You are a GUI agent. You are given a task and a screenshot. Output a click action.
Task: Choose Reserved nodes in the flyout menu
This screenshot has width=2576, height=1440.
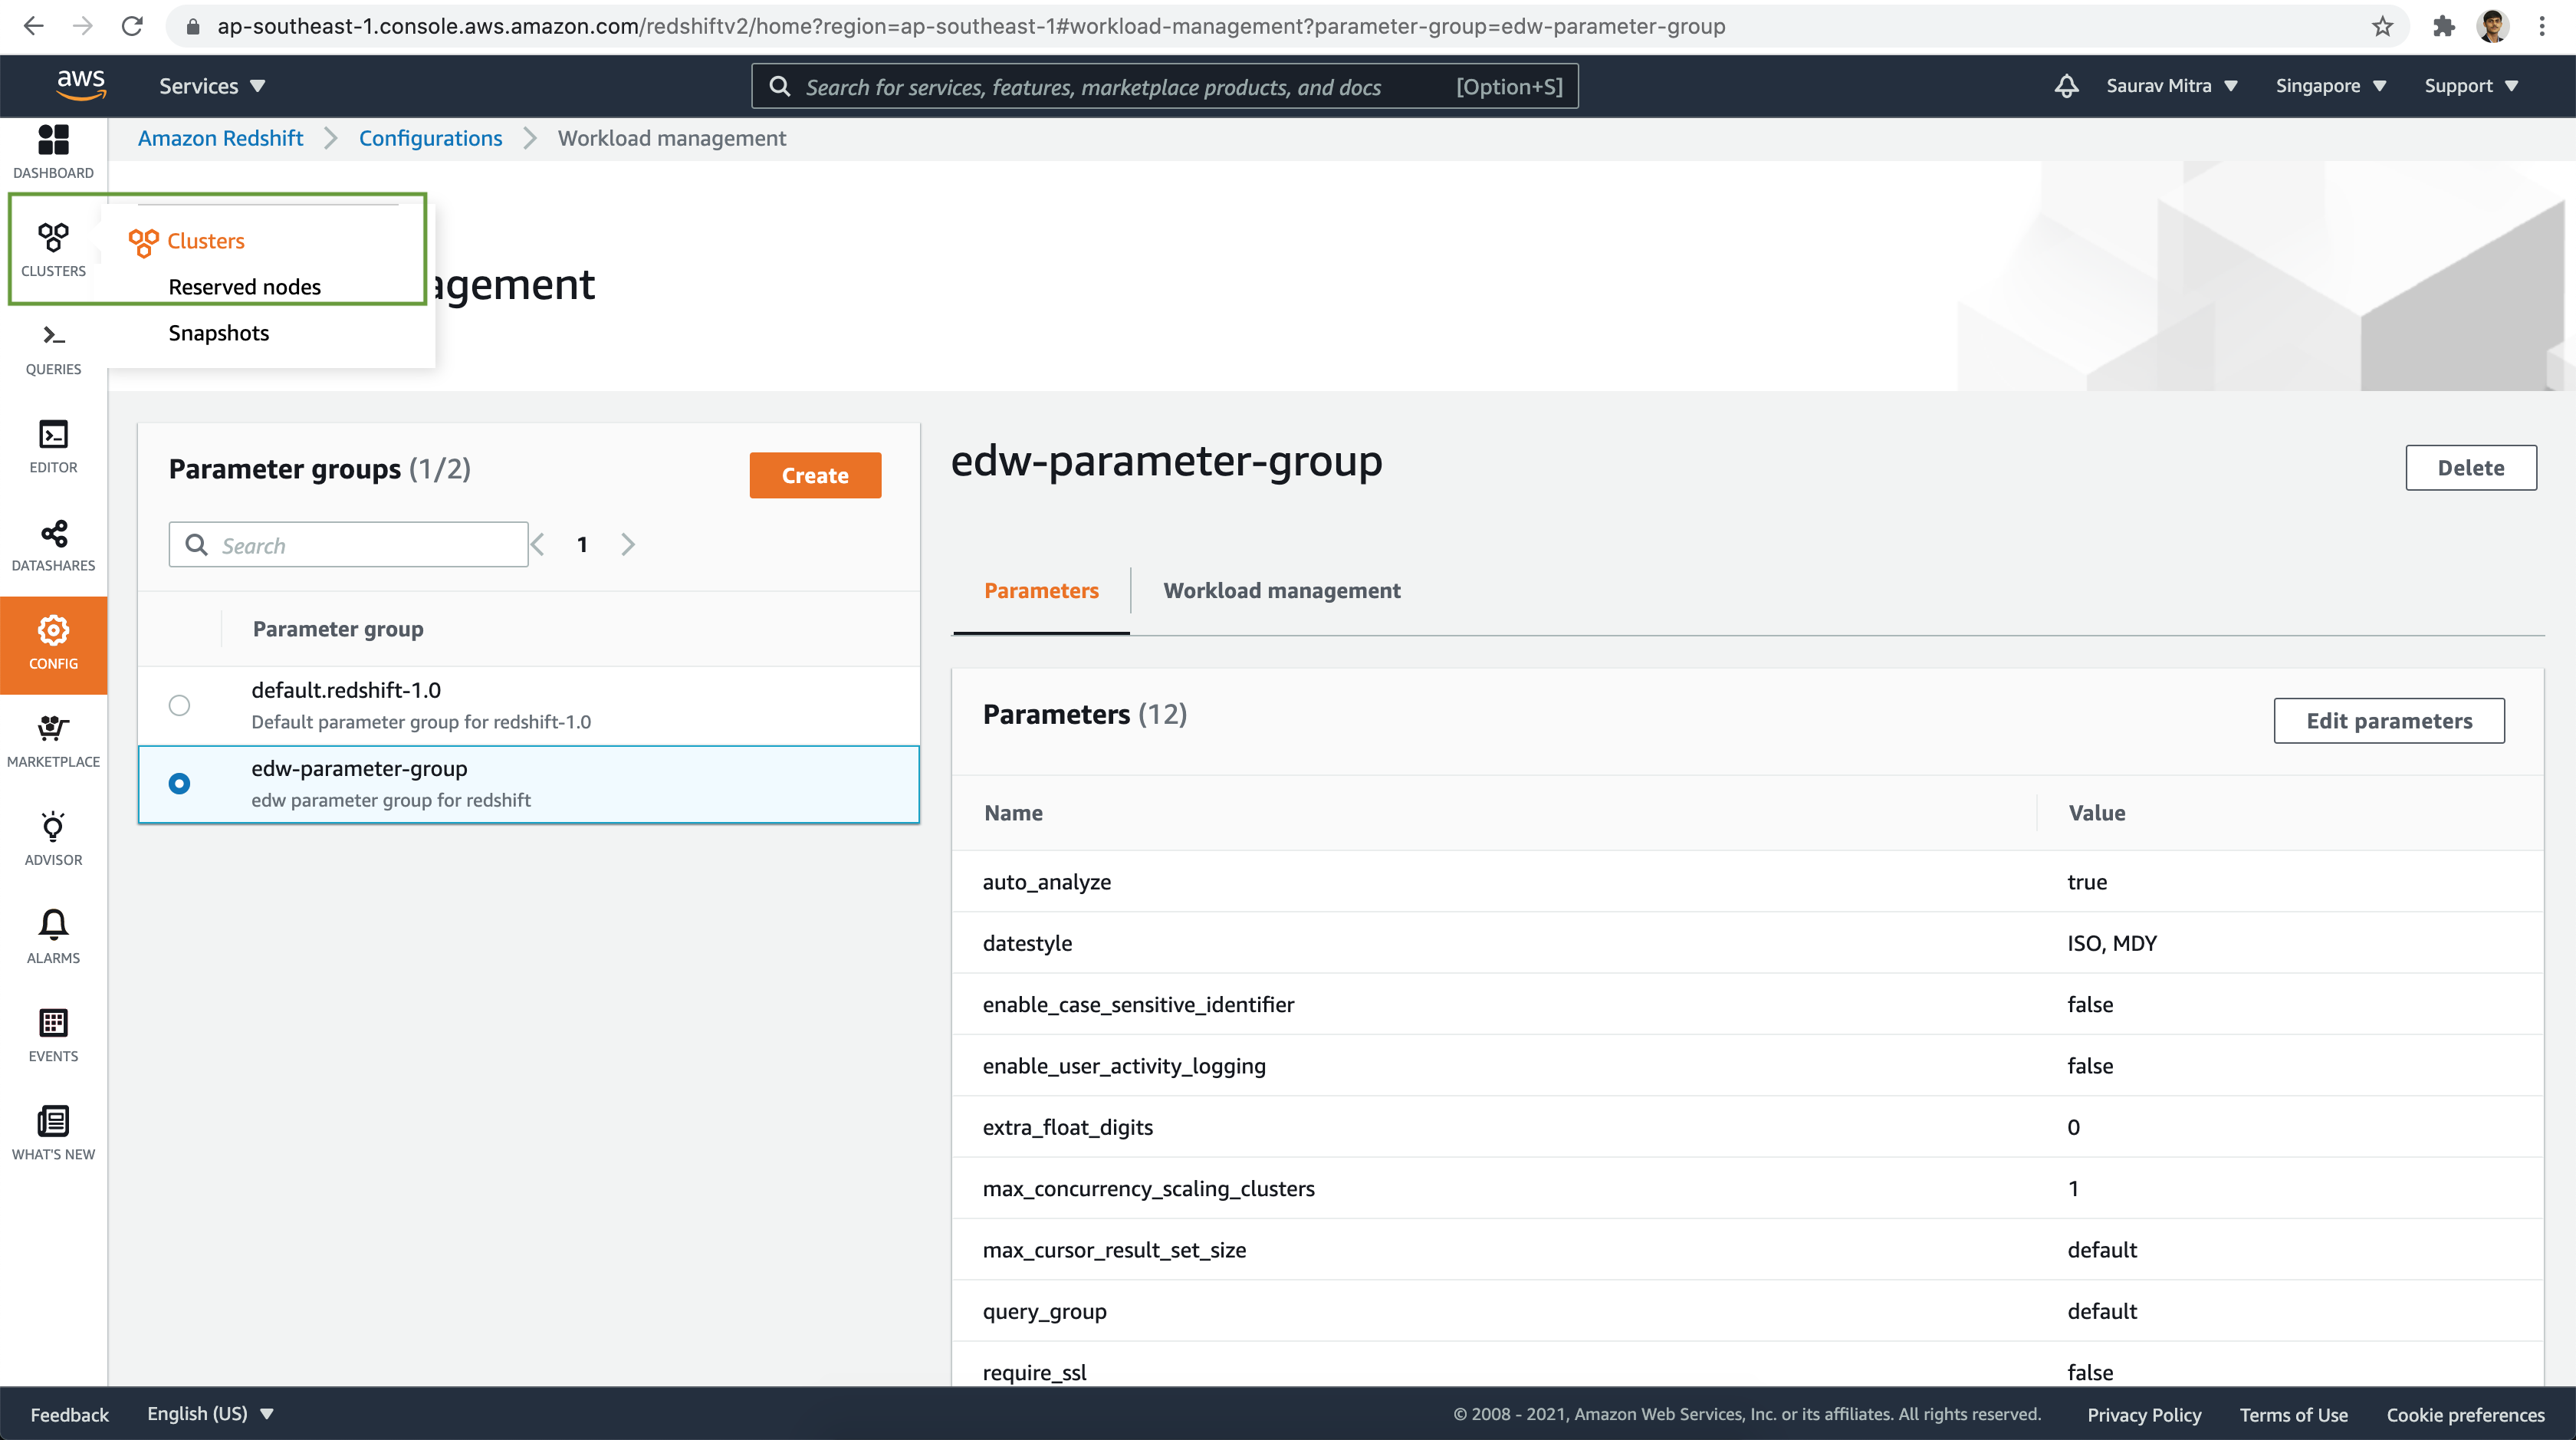245,287
